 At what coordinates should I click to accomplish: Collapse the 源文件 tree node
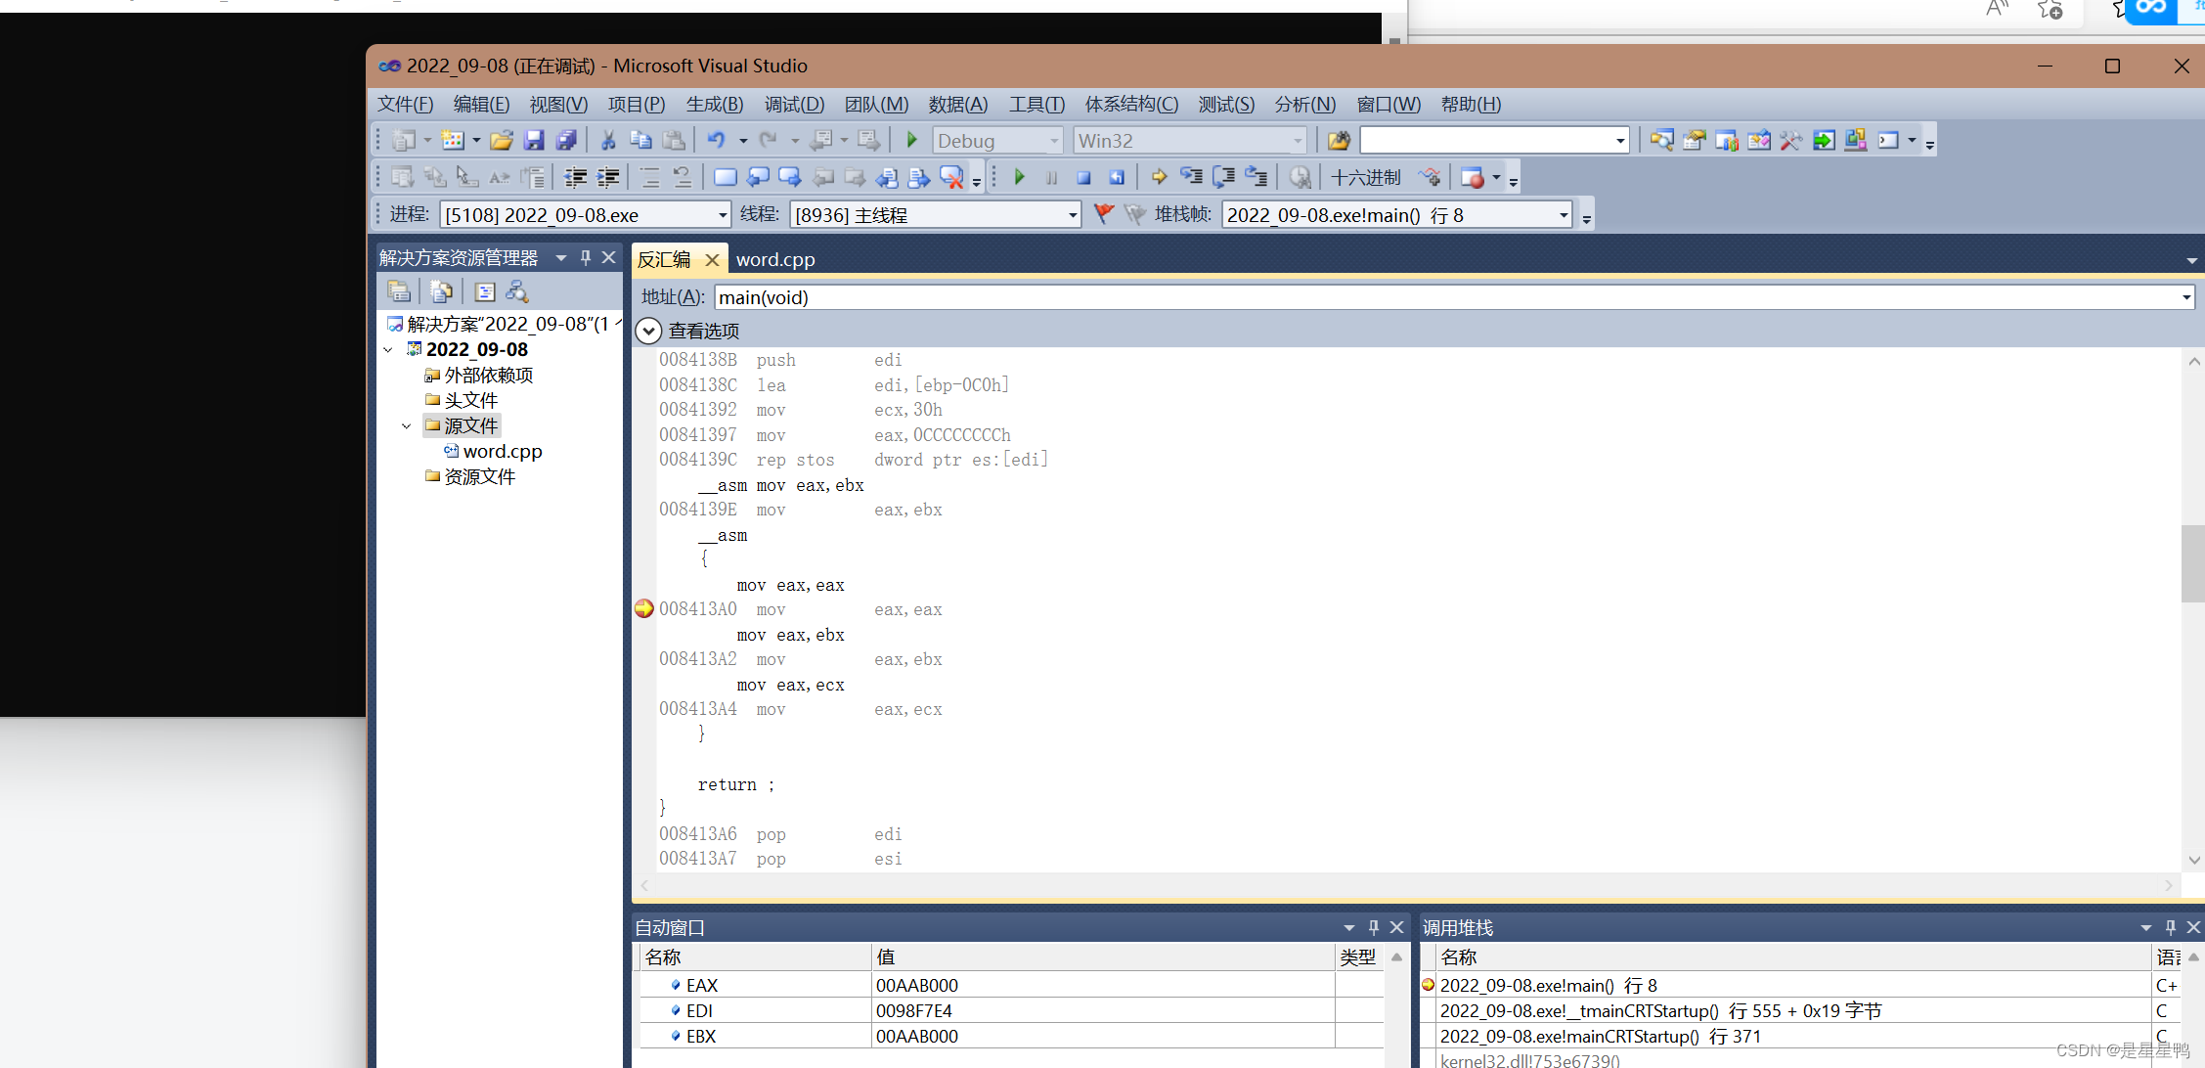point(406,425)
